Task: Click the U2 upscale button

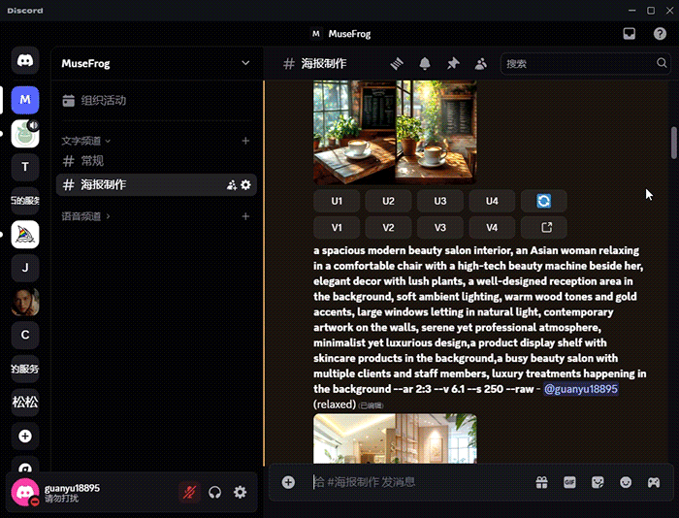Action: tap(388, 201)
